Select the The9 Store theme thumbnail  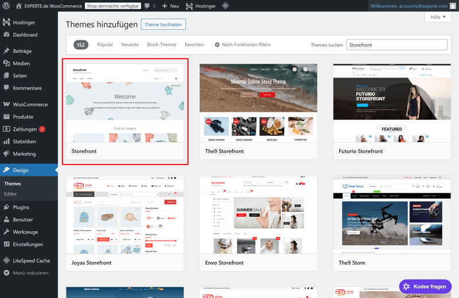(x=392, y=215)
